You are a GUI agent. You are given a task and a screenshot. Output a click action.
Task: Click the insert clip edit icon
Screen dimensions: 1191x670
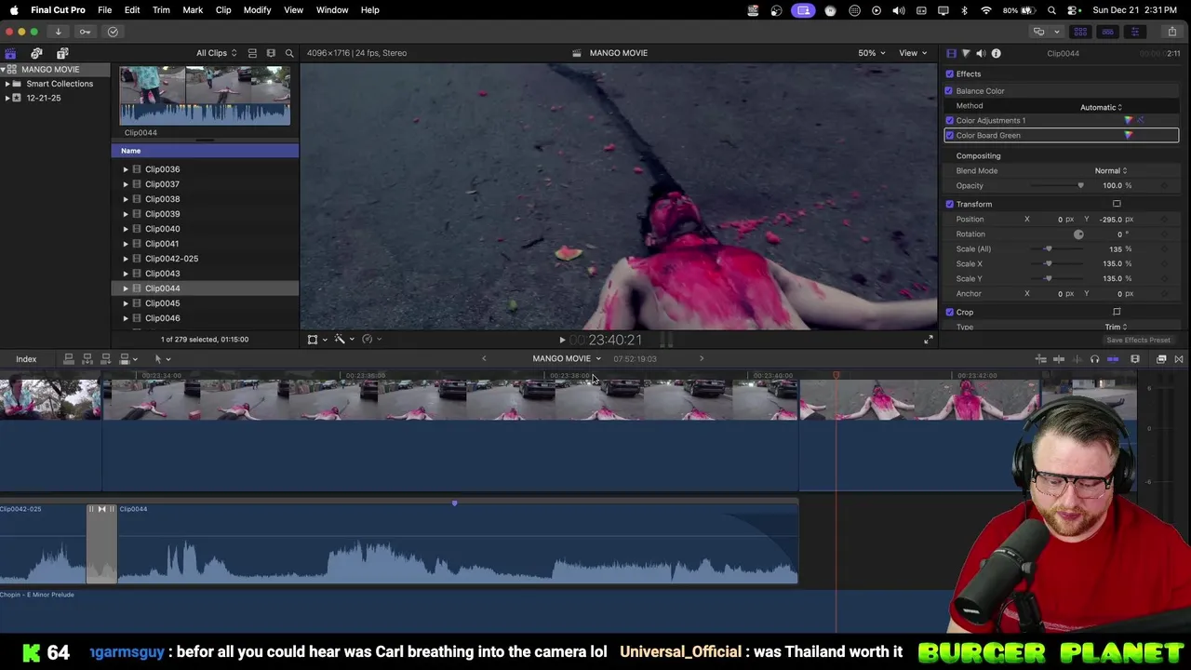pyautogui.click(x=87, y=358)
